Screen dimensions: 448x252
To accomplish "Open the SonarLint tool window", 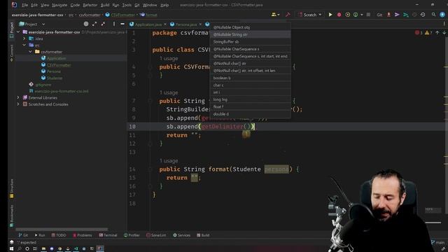I will (156, 235).
